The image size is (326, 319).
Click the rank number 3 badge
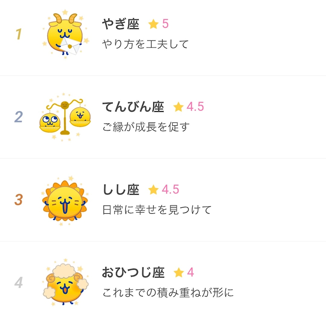point(19,199)
